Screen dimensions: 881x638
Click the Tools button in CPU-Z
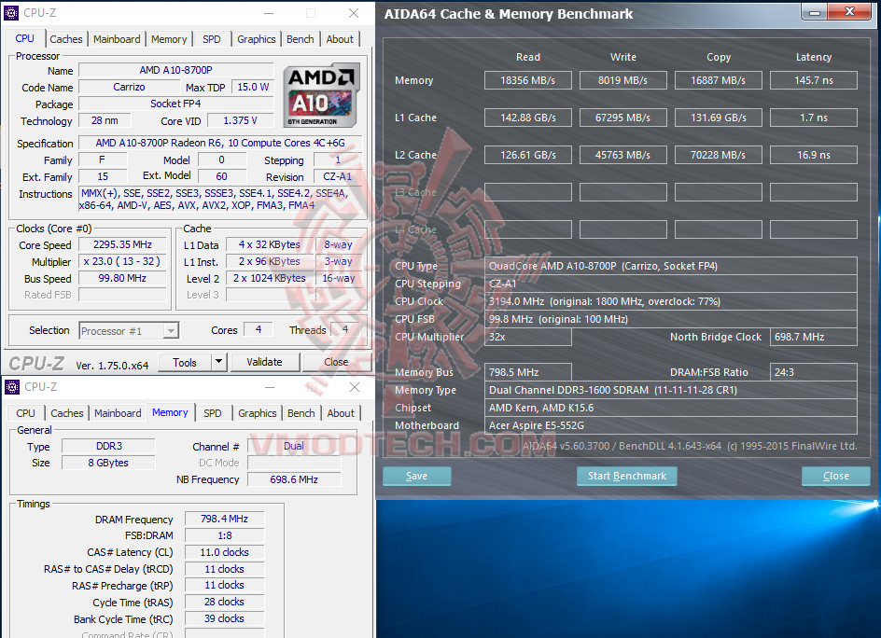(x=185, y=362)
